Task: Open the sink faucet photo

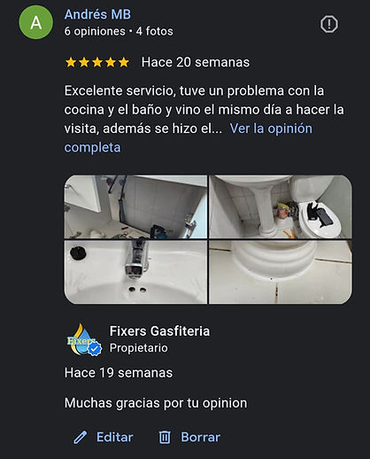Action: (135, 272)
